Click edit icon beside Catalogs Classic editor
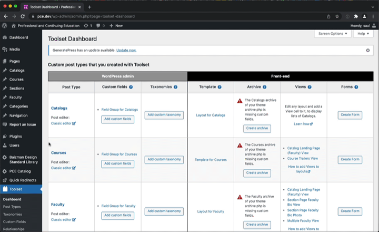 coord(74,123)
